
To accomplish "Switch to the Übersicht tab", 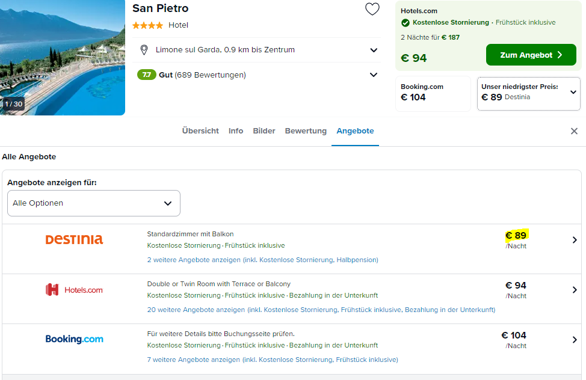I will (x=200, y=131).
